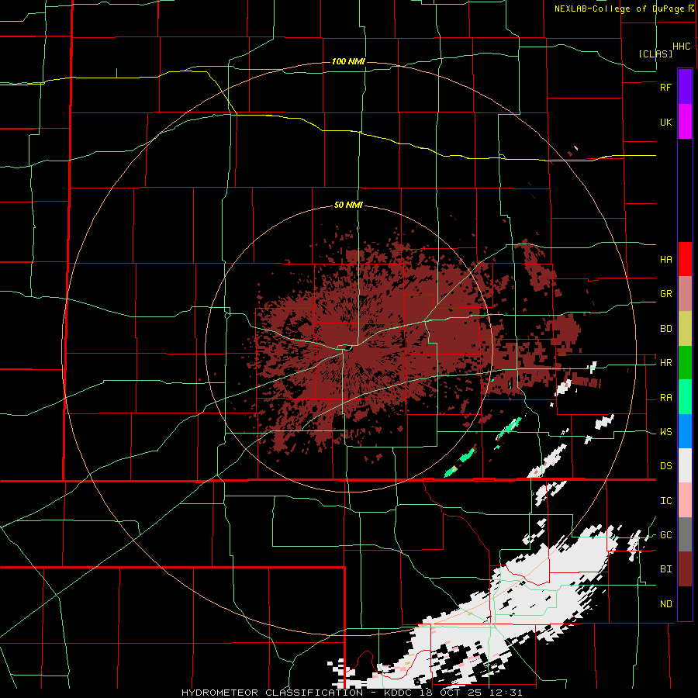Image resolution: width=698 pixels, height=698 pixels.
Task: Click the 'HA' legend label
Action: click(x=666, y=260)
